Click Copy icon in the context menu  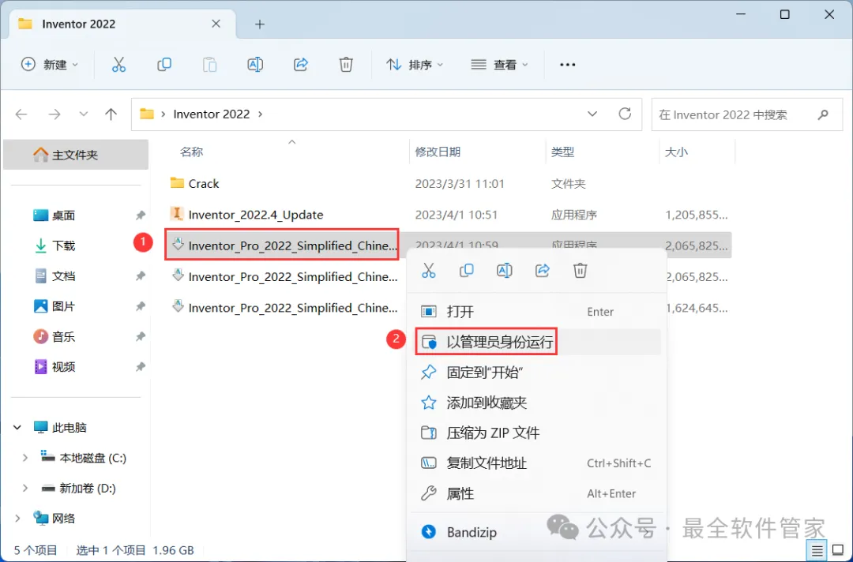pyautogui.click(x=466, y=270)
